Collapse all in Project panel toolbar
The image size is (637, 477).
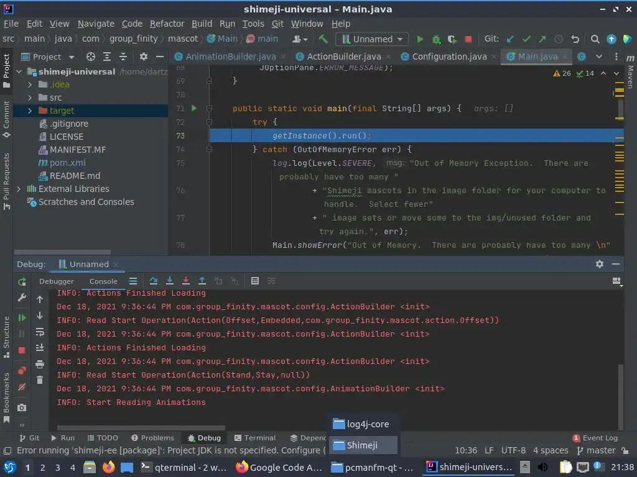tap(123, 57)
